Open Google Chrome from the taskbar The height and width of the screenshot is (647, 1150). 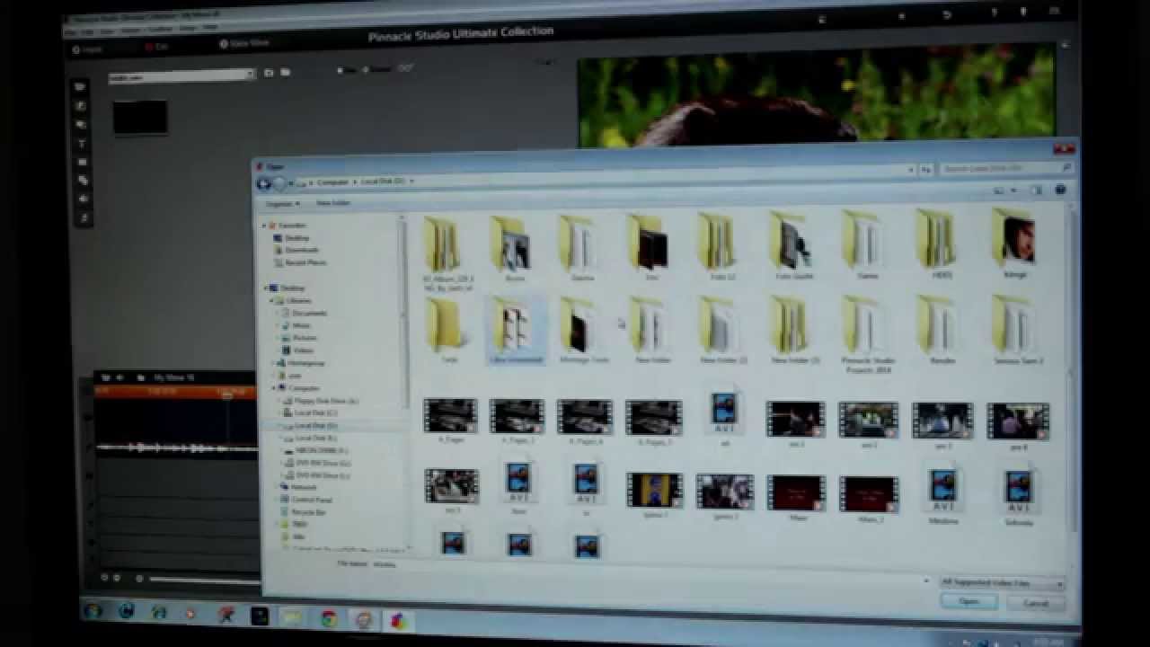pyautogui.click(x=329, y=618)
